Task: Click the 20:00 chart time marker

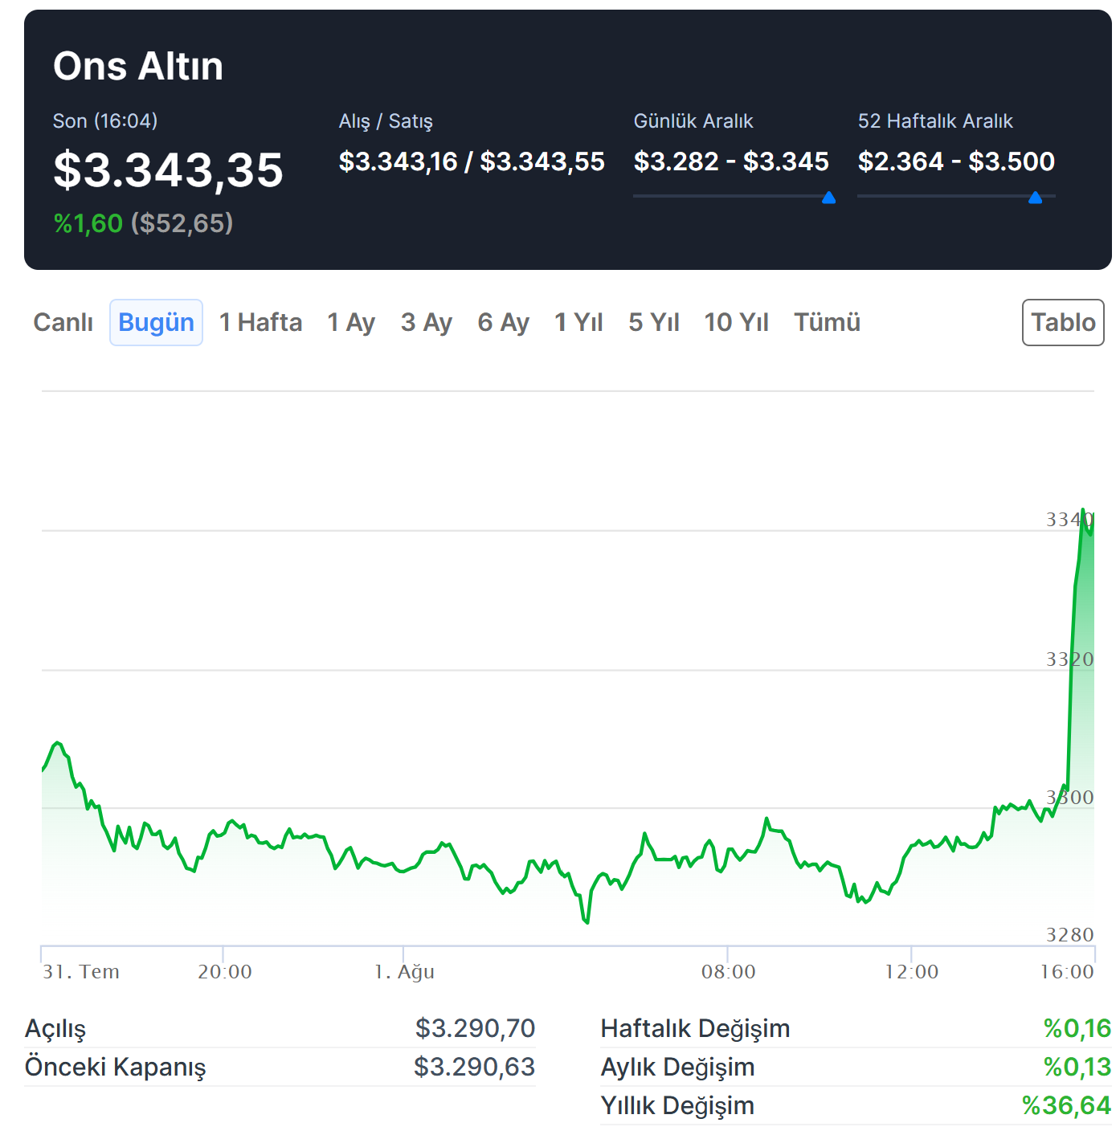Action: click(224, 972)
